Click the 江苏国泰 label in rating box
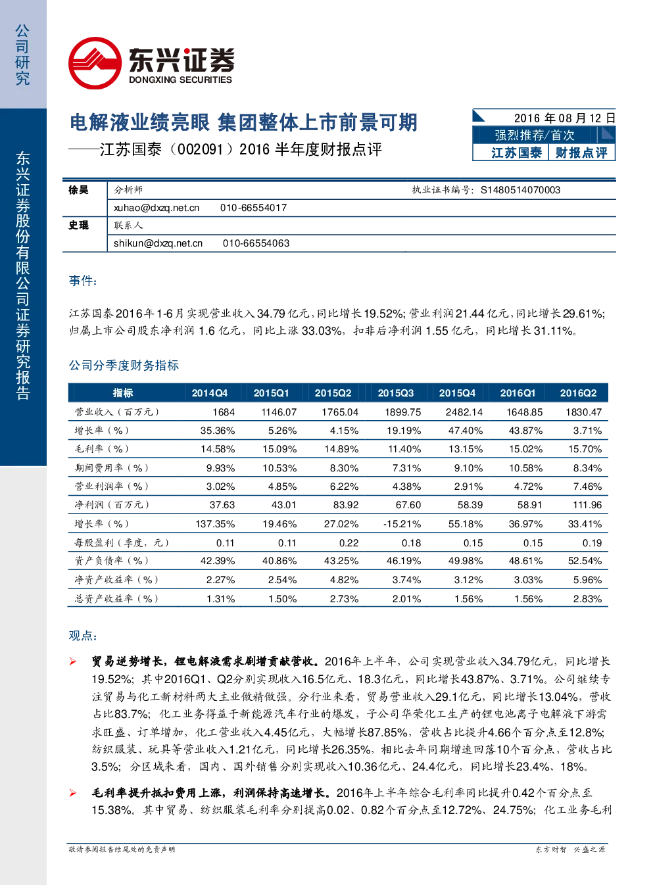Viewport: 653px width, 885px height. click(x=516, y=153)
